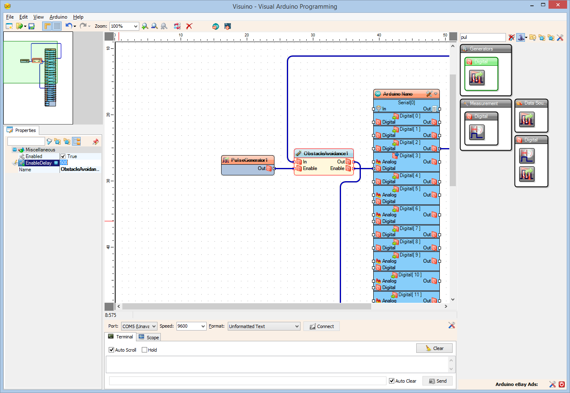Click the Save project icon
This screenshot has height=393, width=570.
31,26
